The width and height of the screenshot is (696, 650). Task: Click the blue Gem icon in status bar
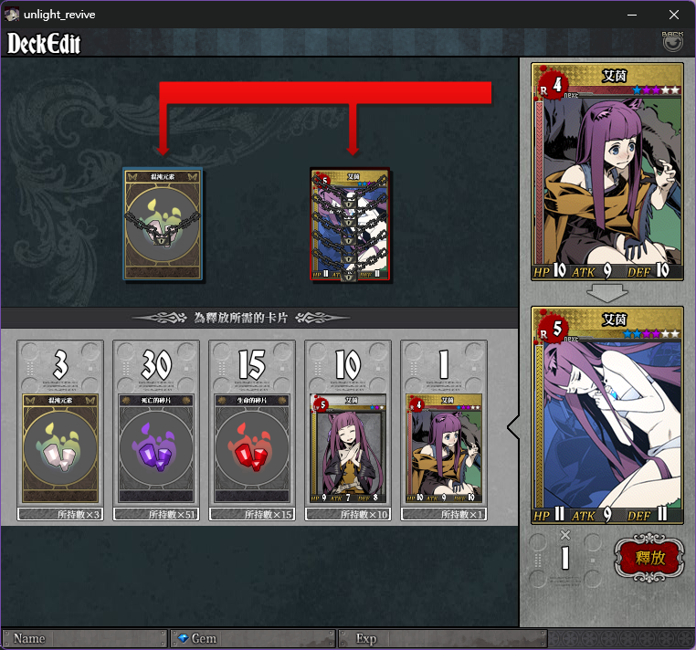(183, 638)
